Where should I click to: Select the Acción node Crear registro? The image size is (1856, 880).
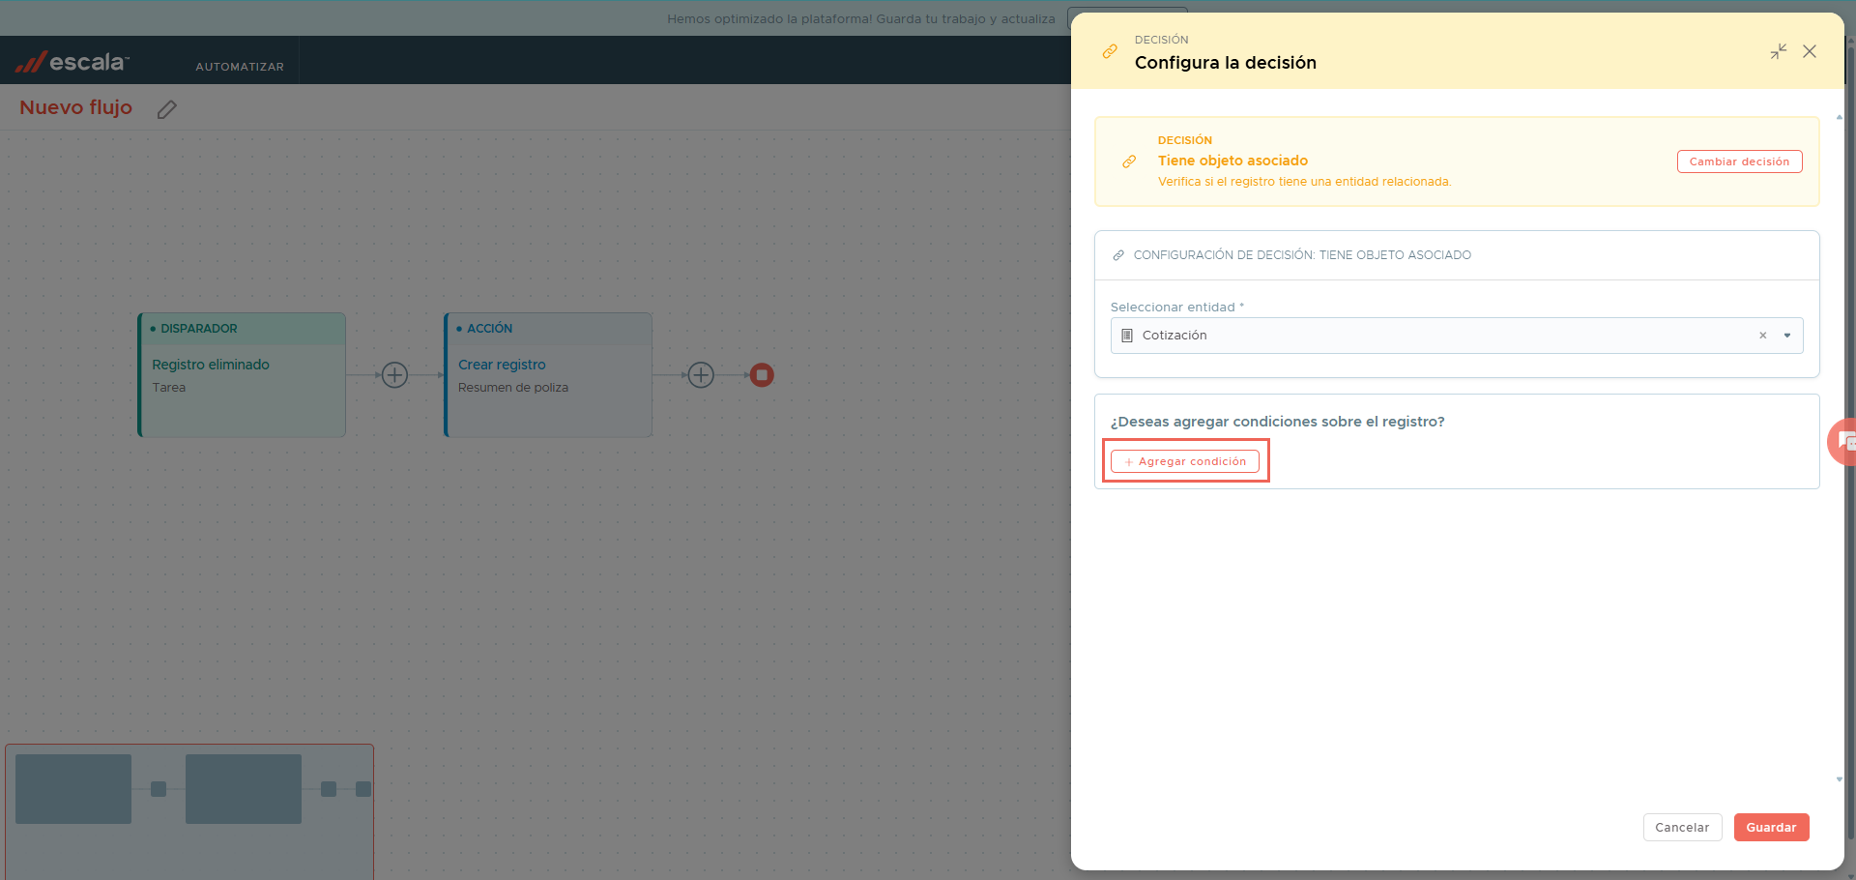tap(548, 375)
